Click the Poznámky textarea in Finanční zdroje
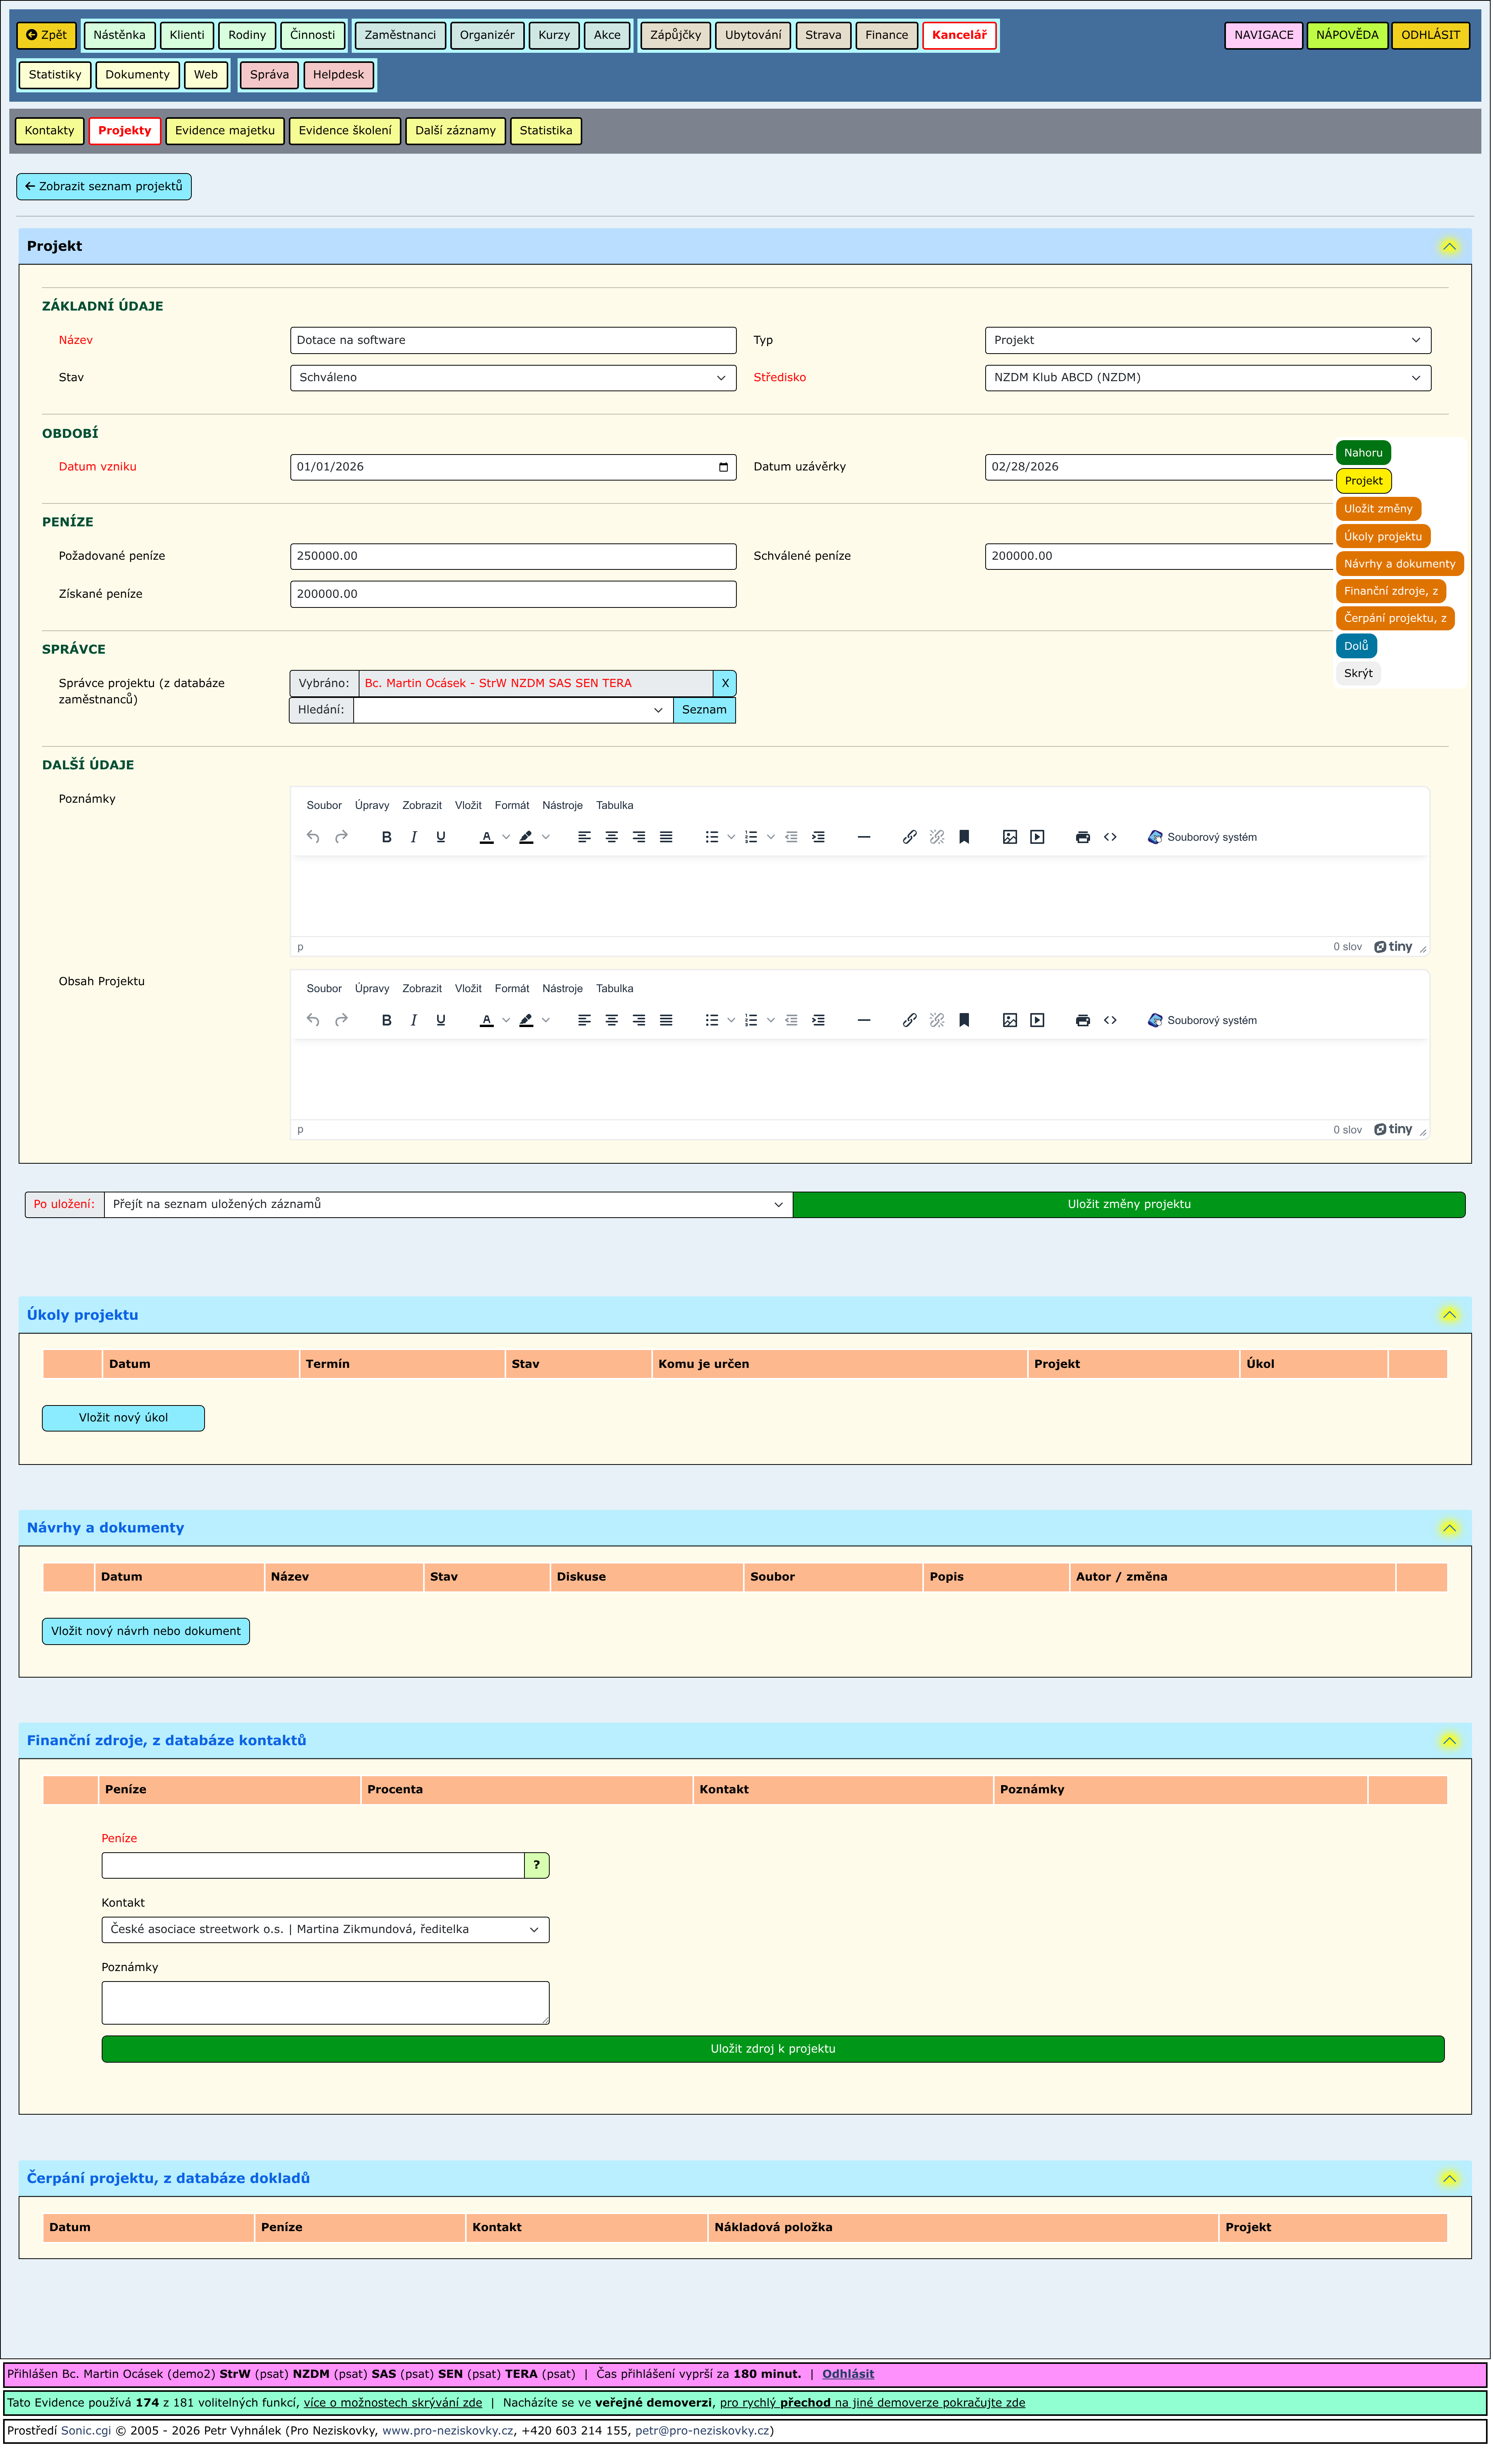 pos(325,2003)
